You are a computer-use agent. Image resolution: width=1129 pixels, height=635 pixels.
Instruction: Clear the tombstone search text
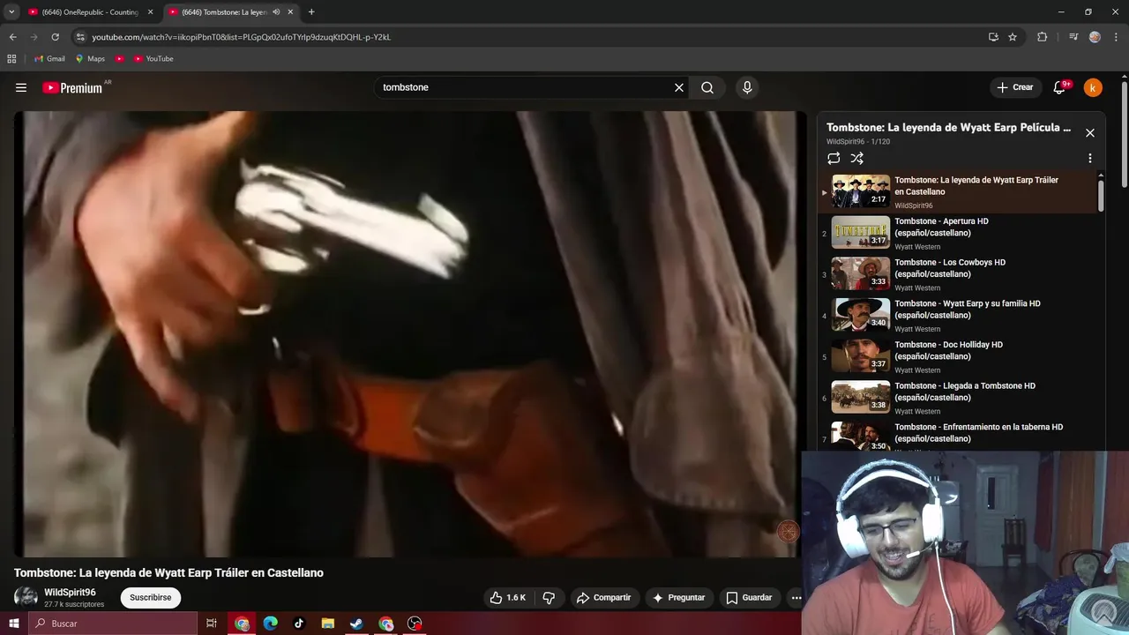[x=679, y=87]
